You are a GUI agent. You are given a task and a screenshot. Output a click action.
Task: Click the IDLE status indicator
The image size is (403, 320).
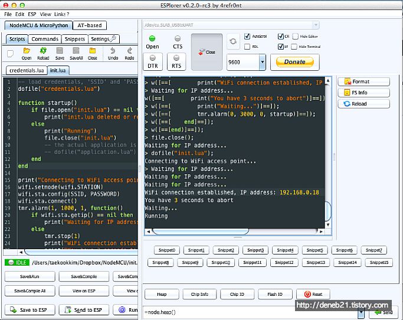tap(17, 262)
